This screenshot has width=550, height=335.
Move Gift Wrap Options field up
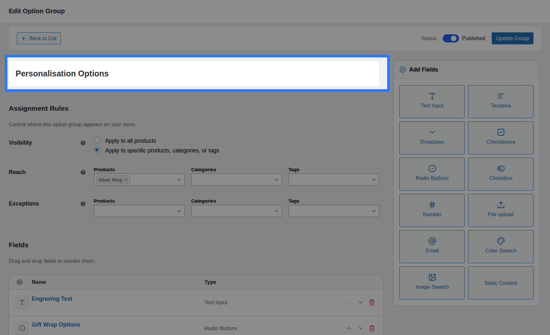coord(349,328)
